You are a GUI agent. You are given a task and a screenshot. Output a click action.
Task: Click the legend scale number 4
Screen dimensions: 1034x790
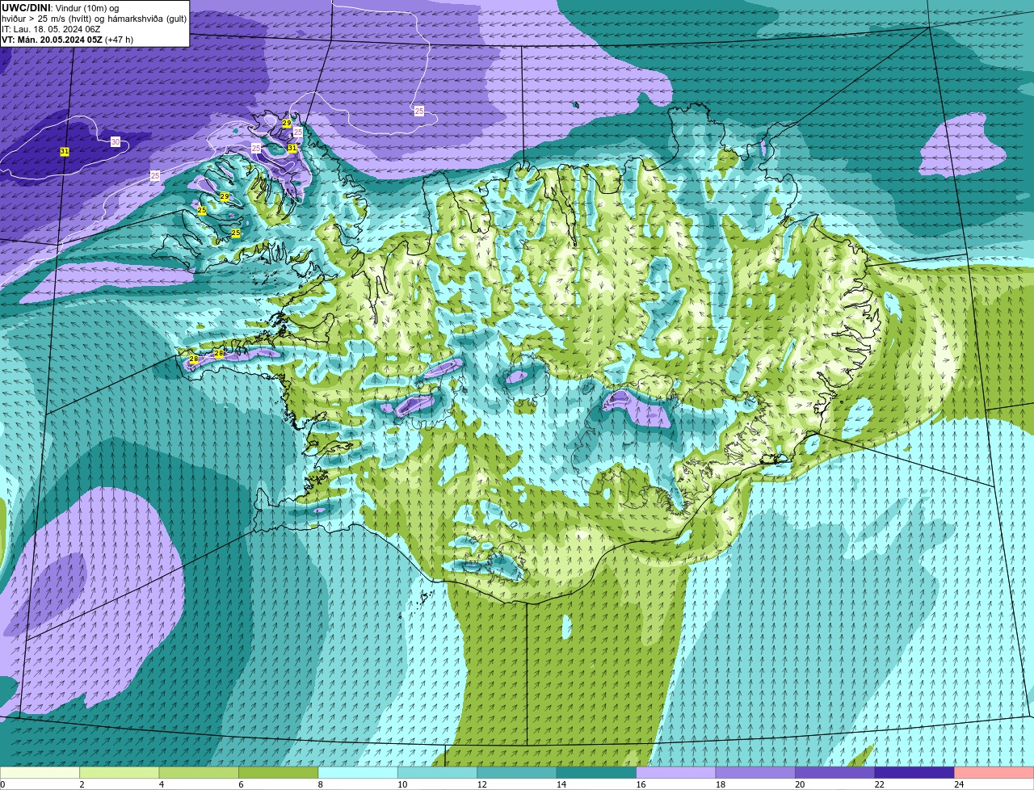point(162,784)
